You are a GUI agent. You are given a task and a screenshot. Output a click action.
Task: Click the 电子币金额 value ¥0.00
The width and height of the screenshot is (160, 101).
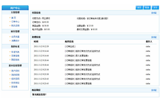pyautogui.click(x=47, y=29)
